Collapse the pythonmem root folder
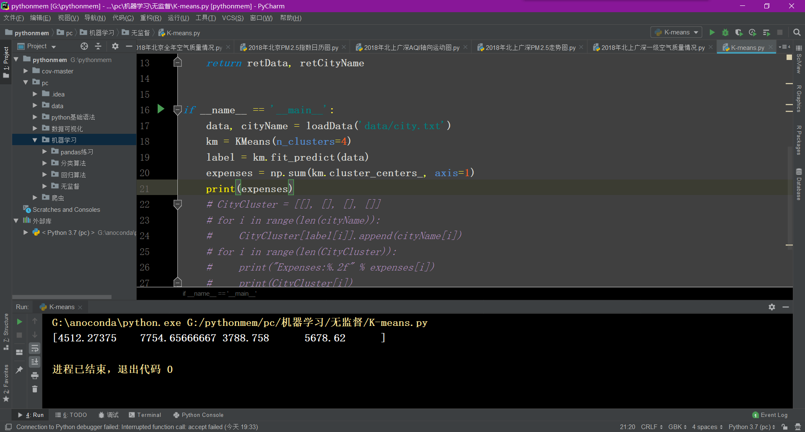The height and width of the screenshot is (432, 805). [x=16, y=60]
